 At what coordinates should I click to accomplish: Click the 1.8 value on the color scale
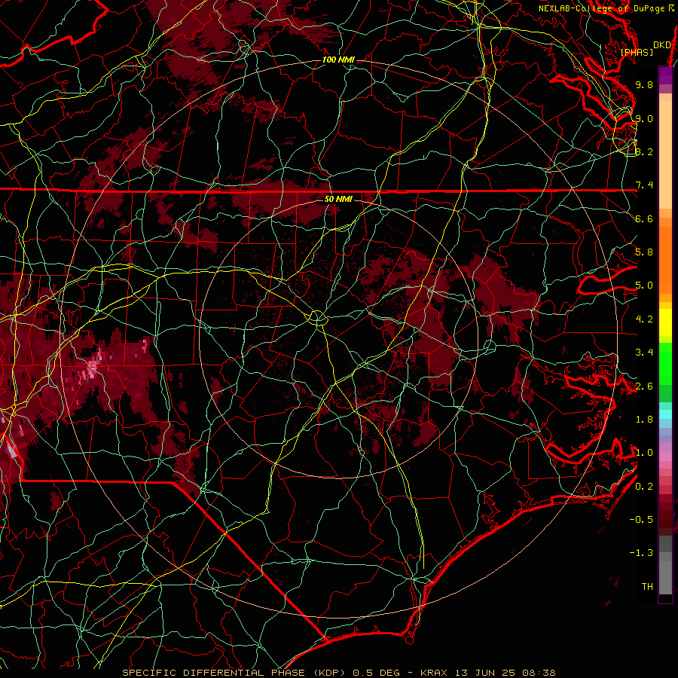click(x=644, y=420)
